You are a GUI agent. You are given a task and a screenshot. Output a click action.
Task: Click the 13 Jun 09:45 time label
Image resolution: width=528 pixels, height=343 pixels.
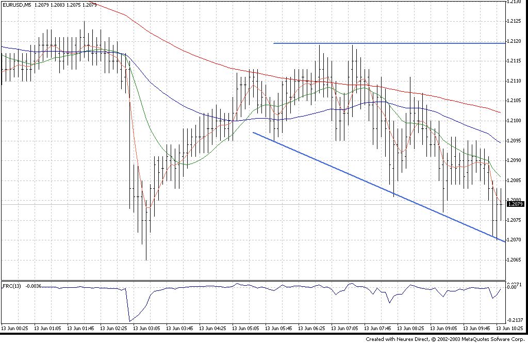point(477,328)
